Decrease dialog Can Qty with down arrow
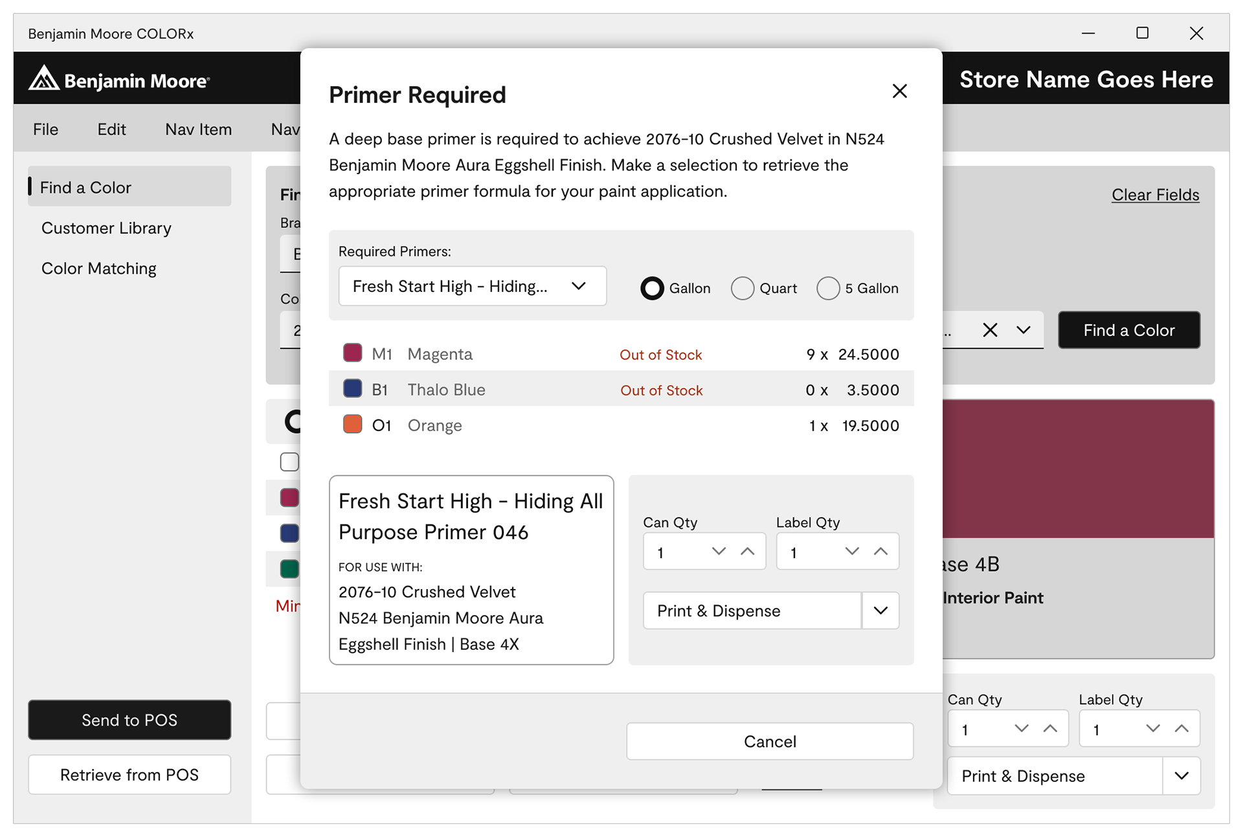The width and height of the screenshot is (1243, 837). 719,552
